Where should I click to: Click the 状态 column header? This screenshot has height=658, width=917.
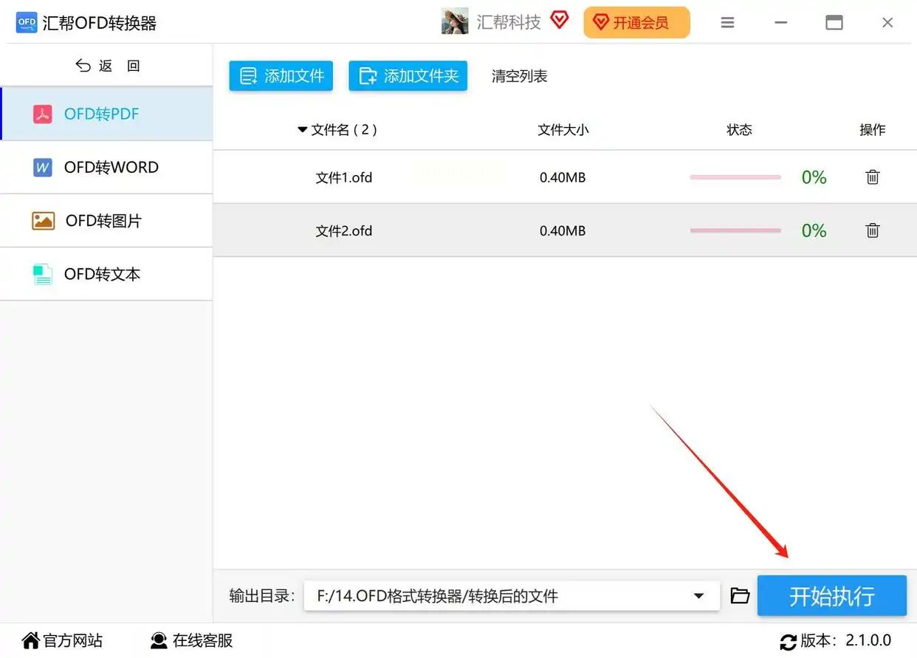point(739,130)
